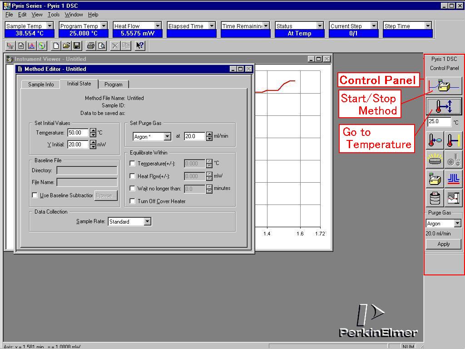Open Print Preview magnifier icon
Viewport: 465px width, 349px height.
(101, 46)
